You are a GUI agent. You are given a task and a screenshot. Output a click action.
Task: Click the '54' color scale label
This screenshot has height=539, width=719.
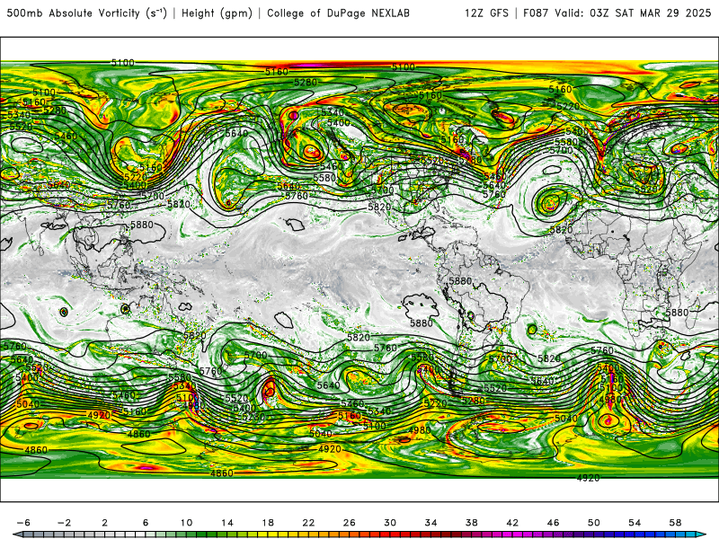point(635,523)
